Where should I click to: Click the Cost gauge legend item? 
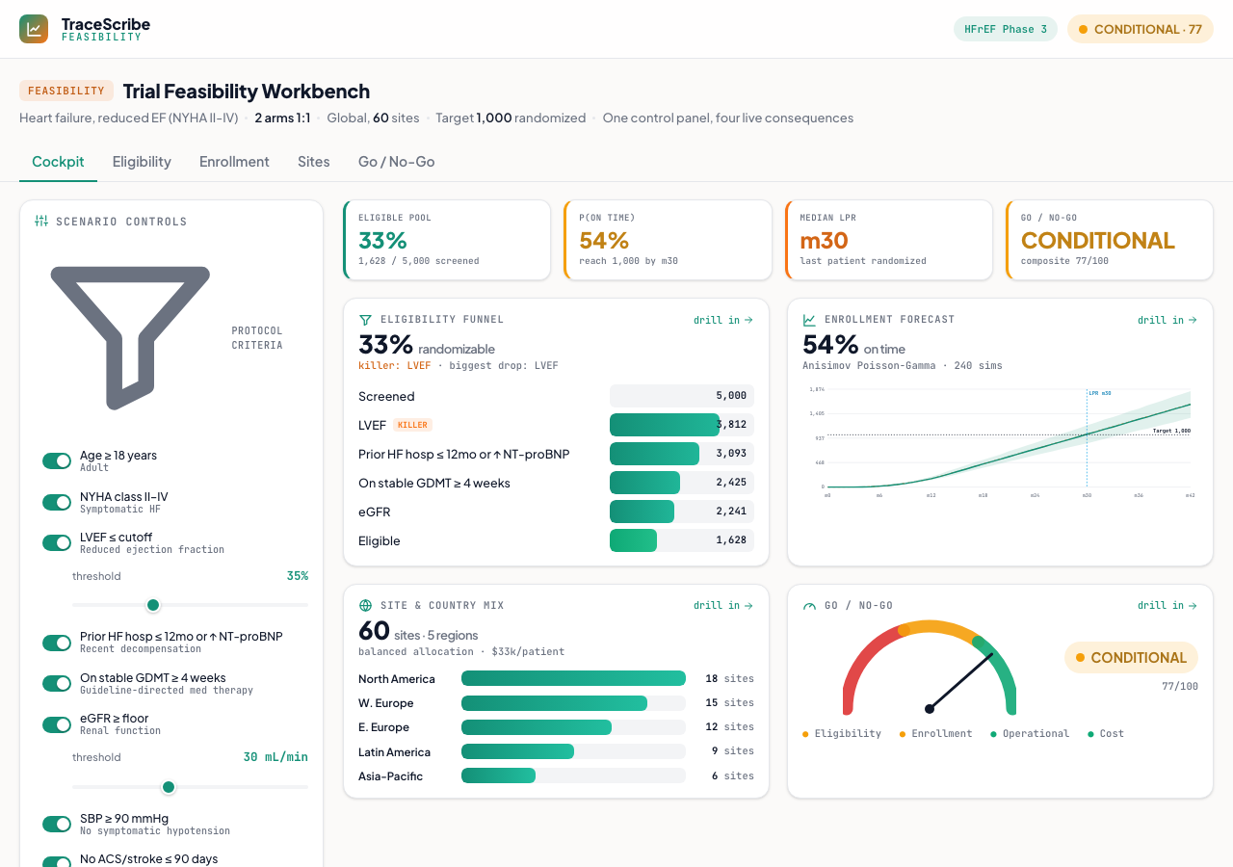pos(1106,734)
